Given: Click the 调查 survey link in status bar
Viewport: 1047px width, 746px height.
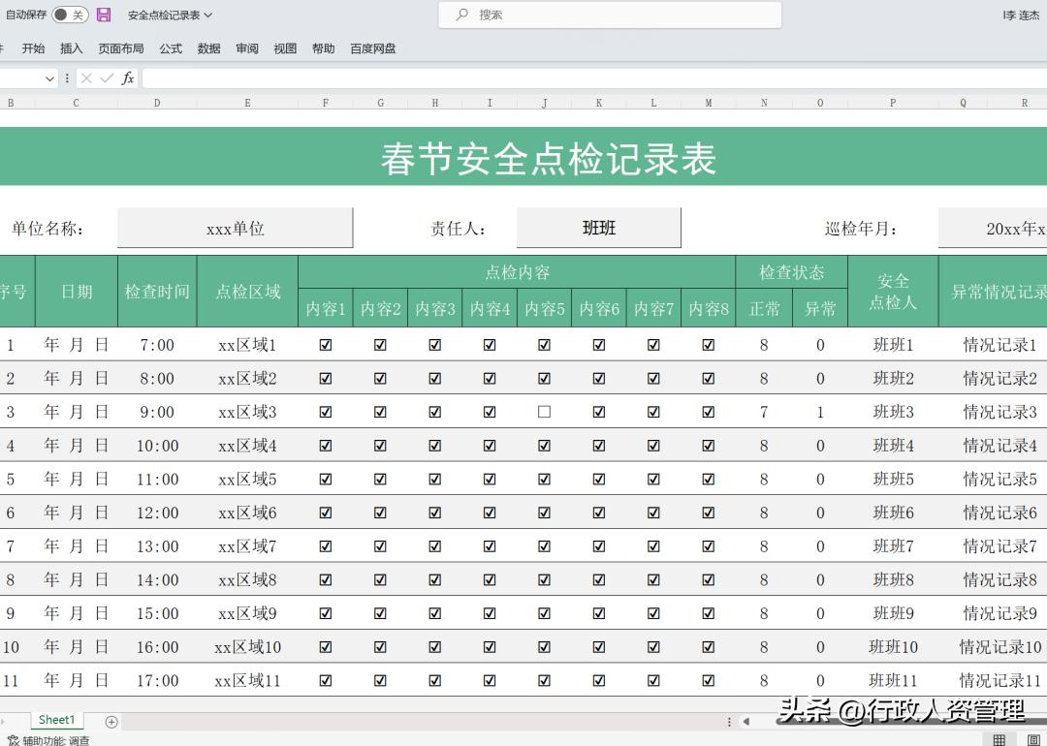Looking at the screenshot, I should tap(79, 741).
